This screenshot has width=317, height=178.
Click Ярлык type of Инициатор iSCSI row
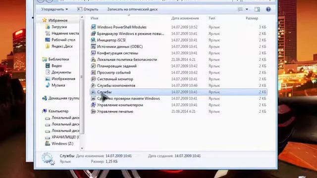pyautogui.click(x=214, y=40)
